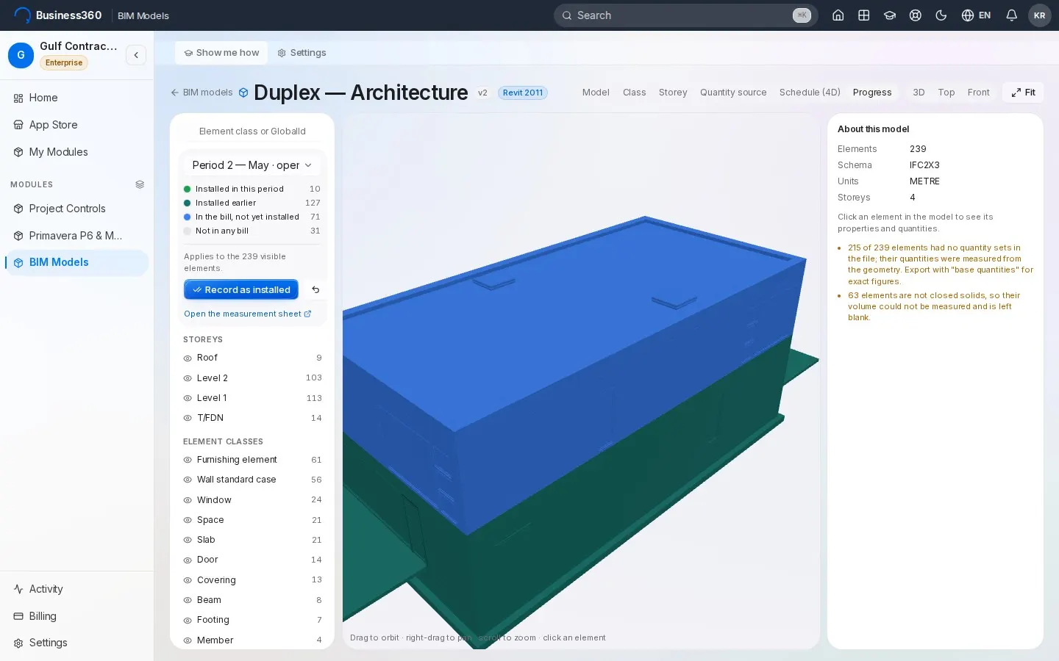Image resolution: width=1059 pixels, height=661 pixels.
Task: Open the help lifebuoy icon
Action: [916, 15]
